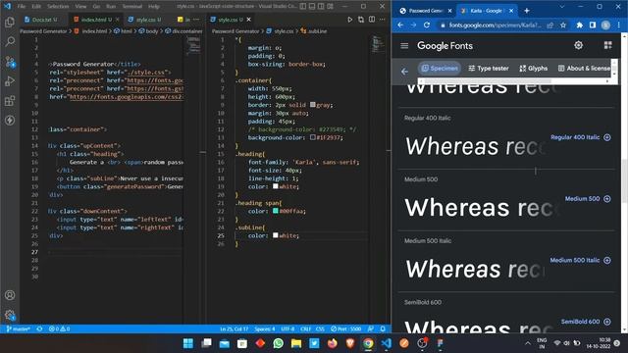The width and height of the screenshot is (628, 353).
Task: Open notifications bell in status bar
Action: coord(383,328)
